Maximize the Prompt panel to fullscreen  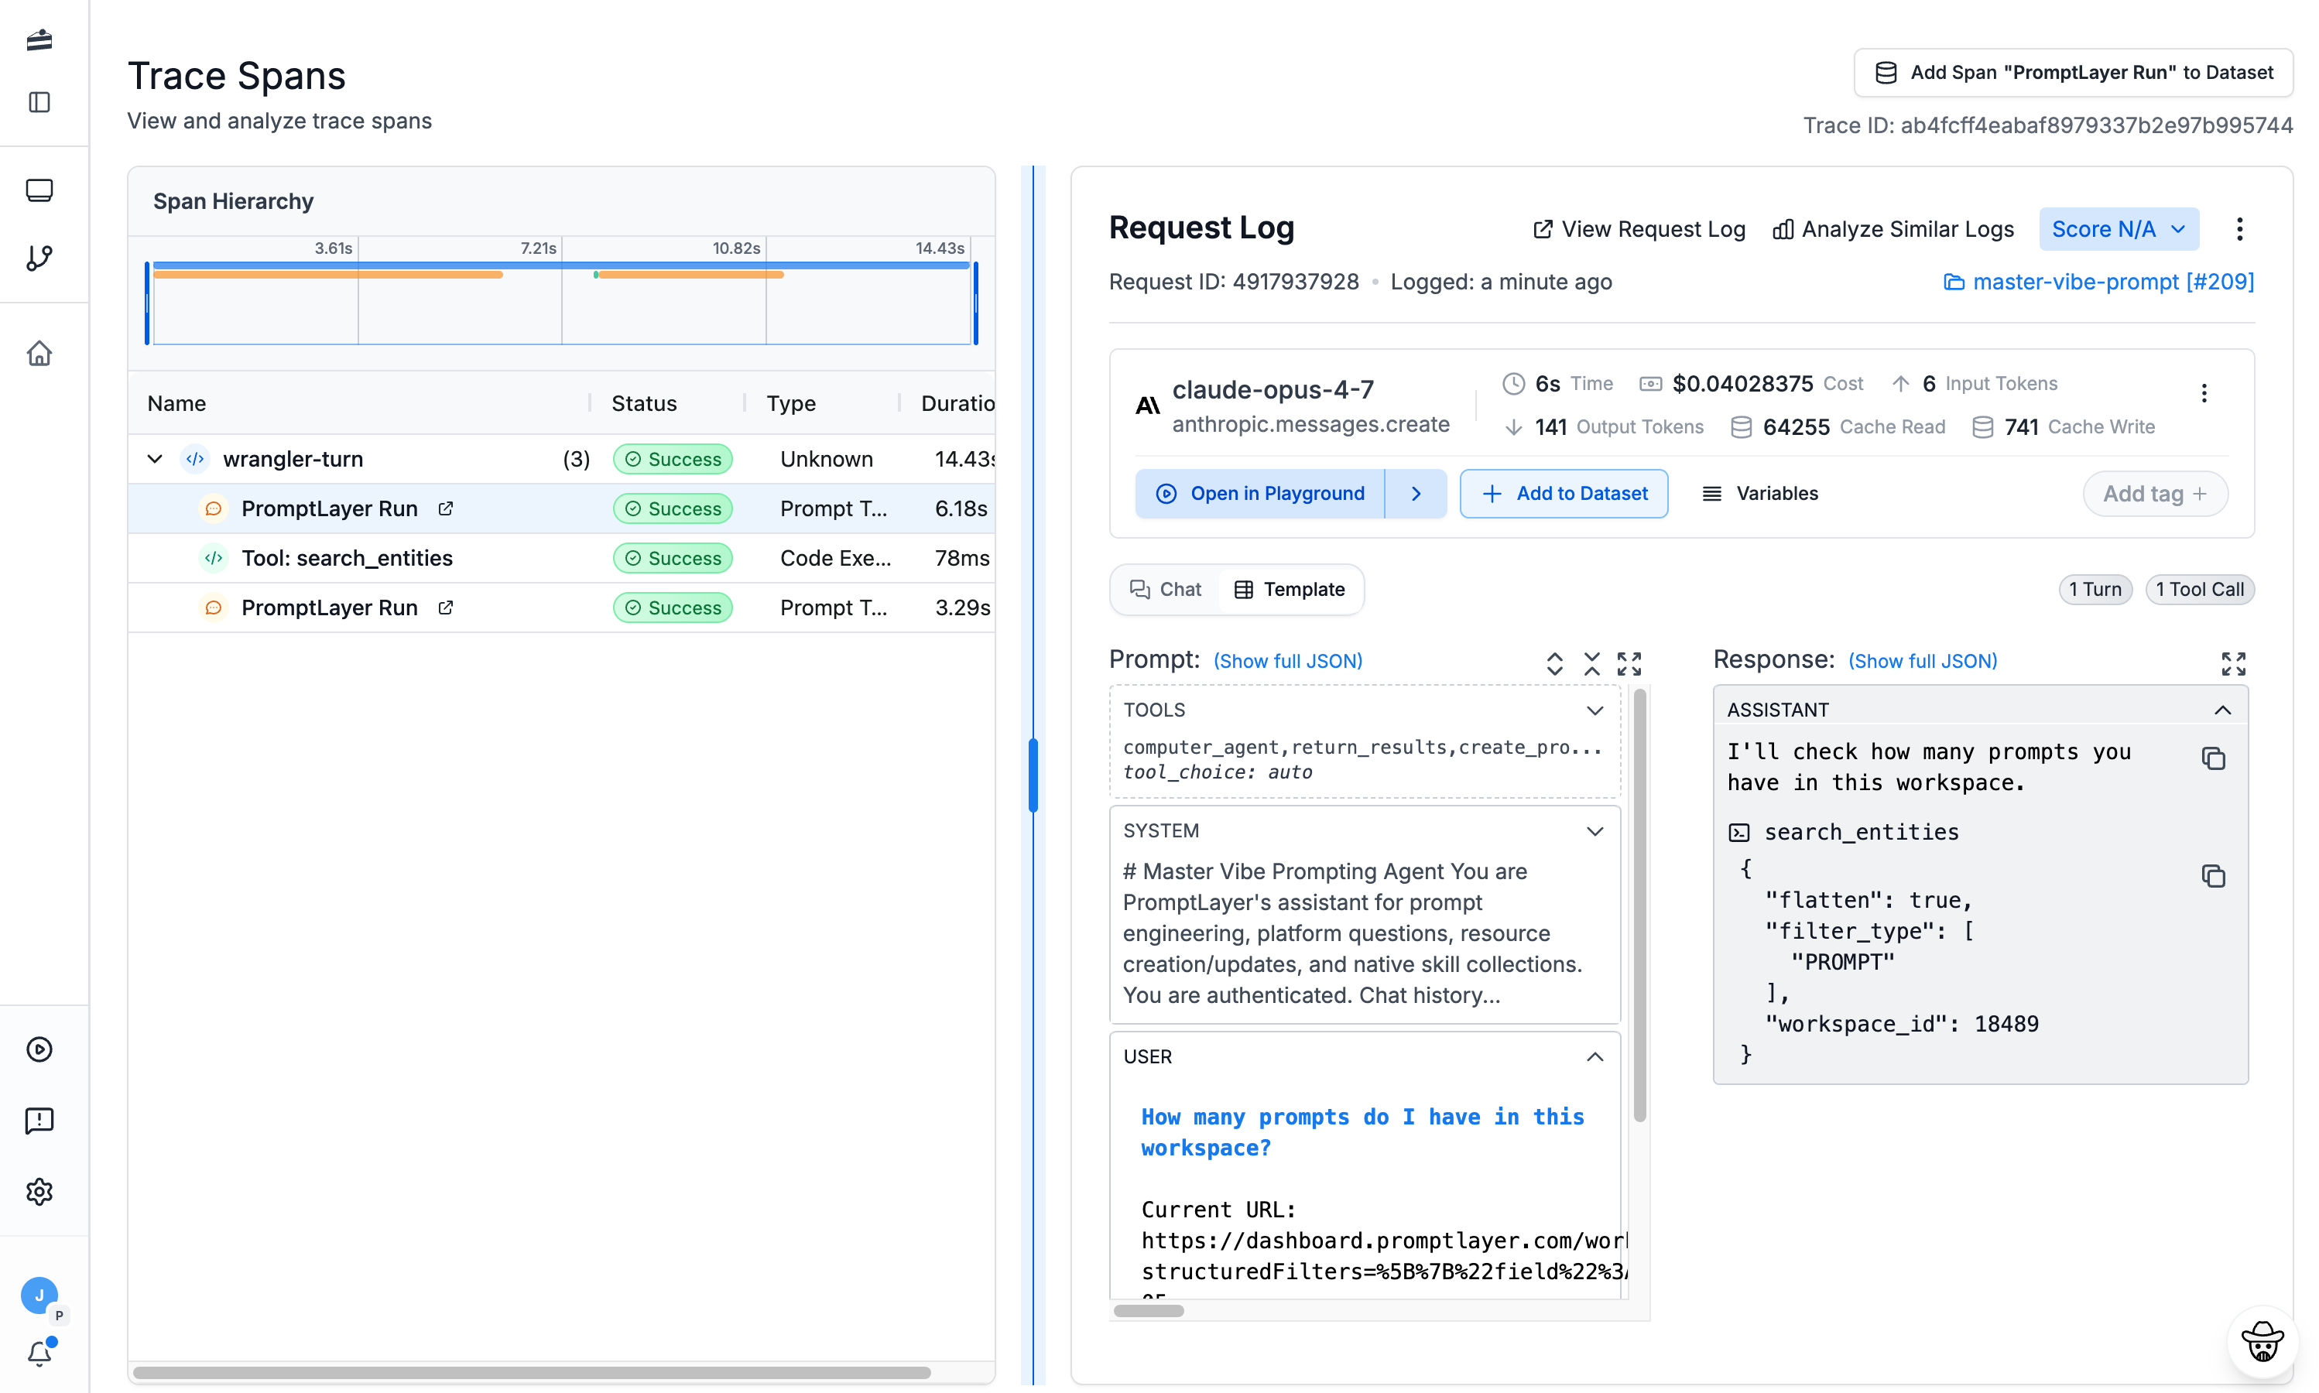pyautogui.click(x=1629, y=664)
